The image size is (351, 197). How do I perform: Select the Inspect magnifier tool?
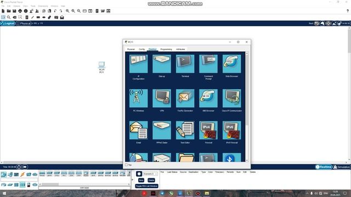click(9, 17)
